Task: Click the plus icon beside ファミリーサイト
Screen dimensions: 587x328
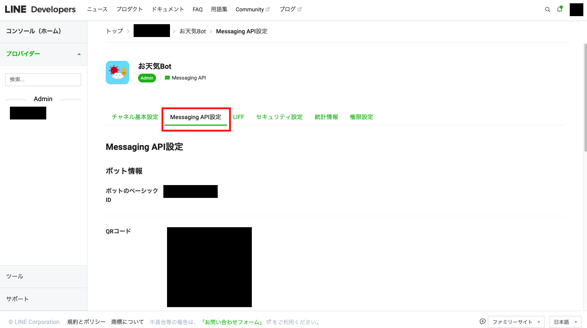Action: click(x=482, y=321)
